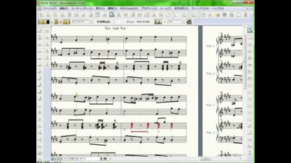Switch to layer 4 button
Screen dimensions: 291x163
click(x=61, y=158)
